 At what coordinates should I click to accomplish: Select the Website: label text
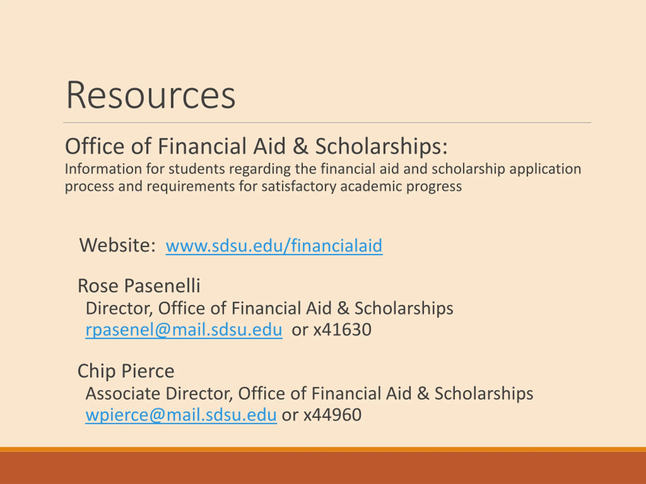coord(118,245)
